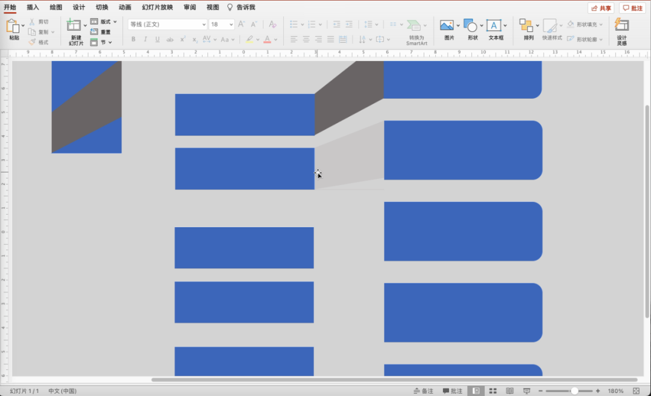651x396 pixels.
Task: Open the Transitions (切换) tab
Action: (102, 7)
